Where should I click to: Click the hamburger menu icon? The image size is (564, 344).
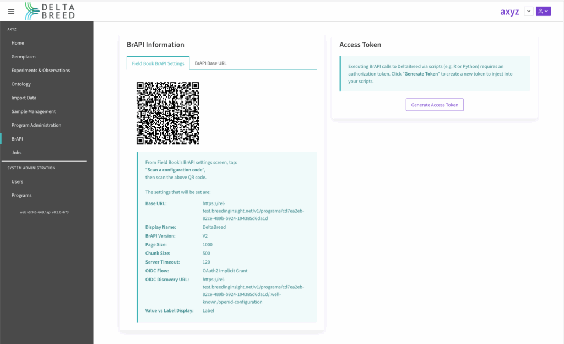(x=11, y=12)
